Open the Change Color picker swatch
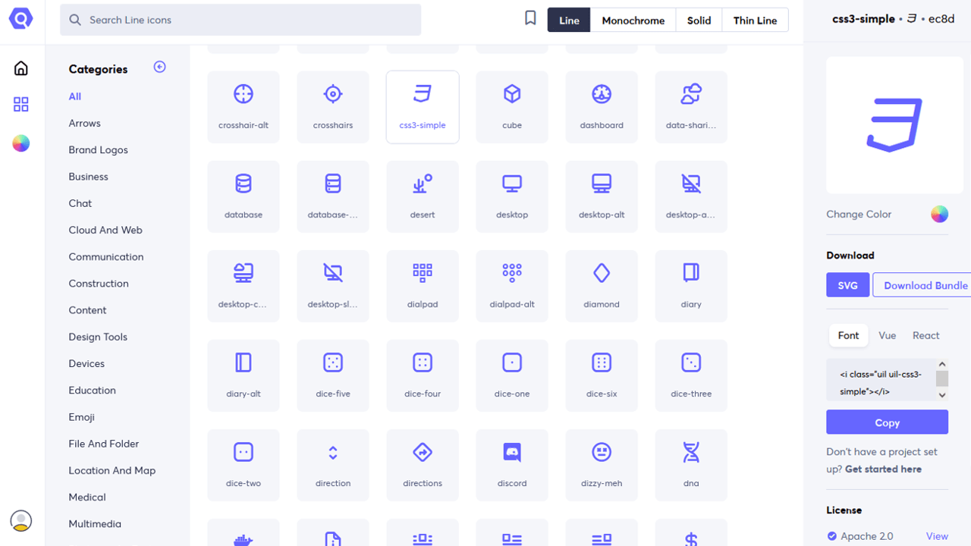Image resolution: width=971 pixels, height=546 pixels. [x=939, y=215]
